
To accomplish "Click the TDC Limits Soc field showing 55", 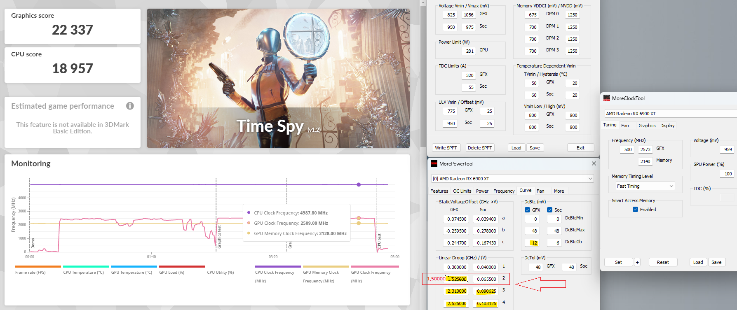I will pyautogui.click(x=469, y=87).
